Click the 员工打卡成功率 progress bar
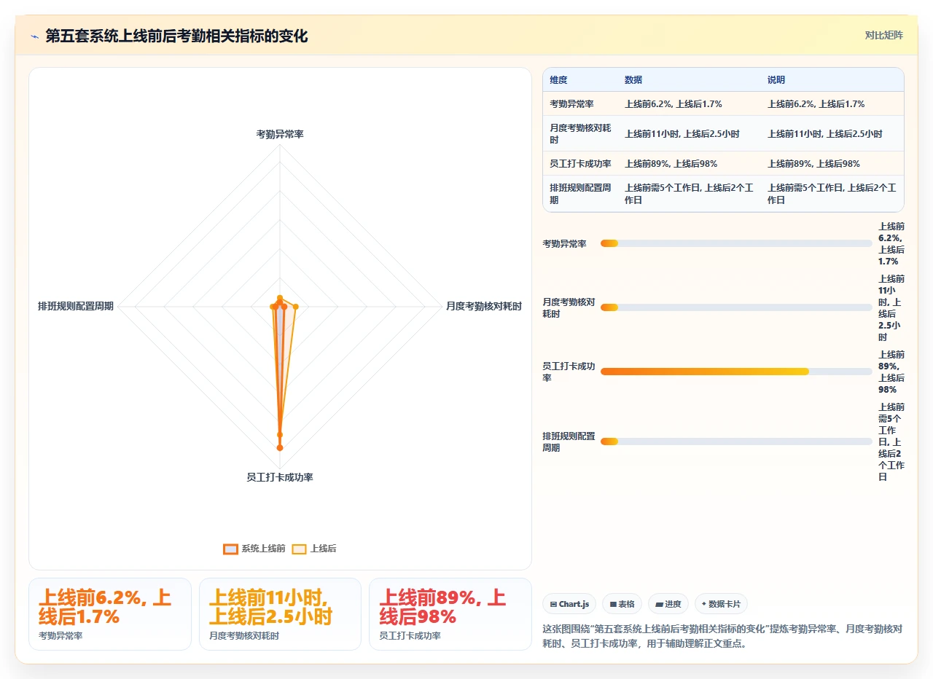This screenshot has width=933, height=679. 736,372
